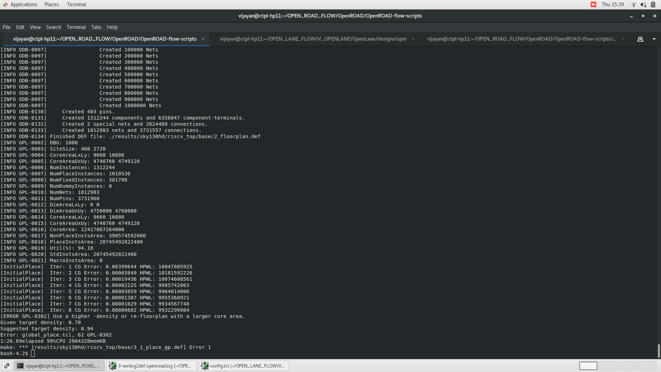Open the Applications menu

pyautogui.click(x=24, y=4)
